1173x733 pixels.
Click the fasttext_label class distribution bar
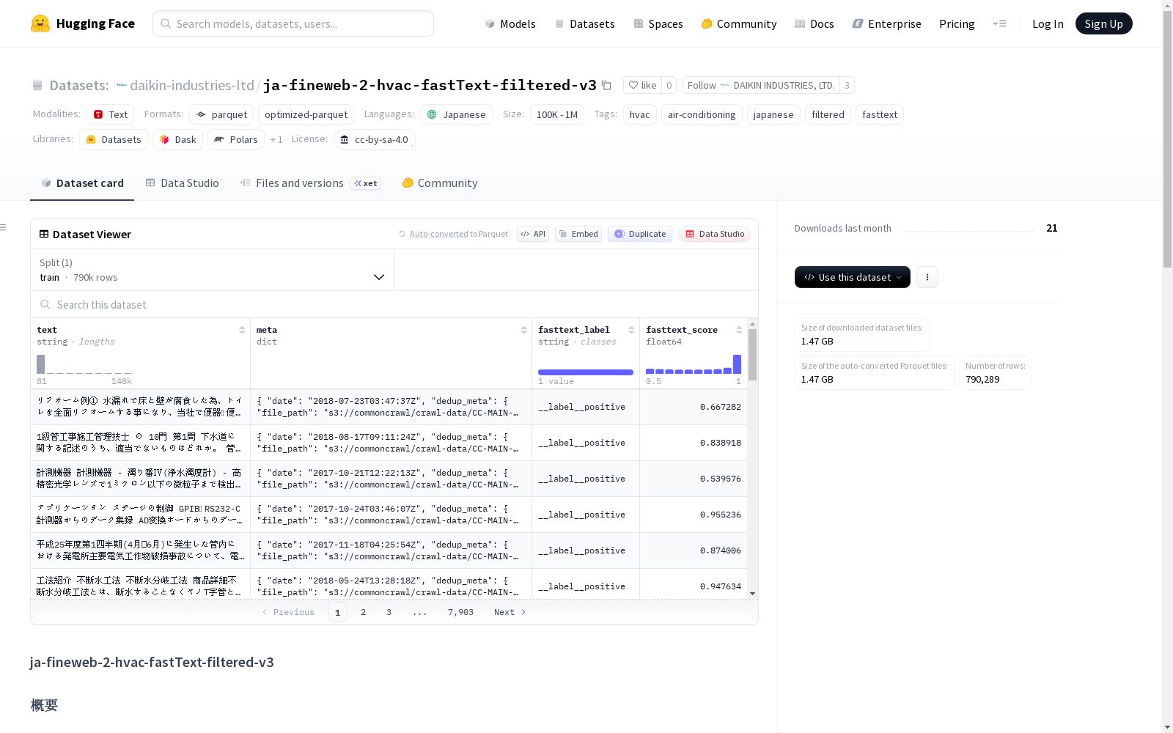coord(586,372)
